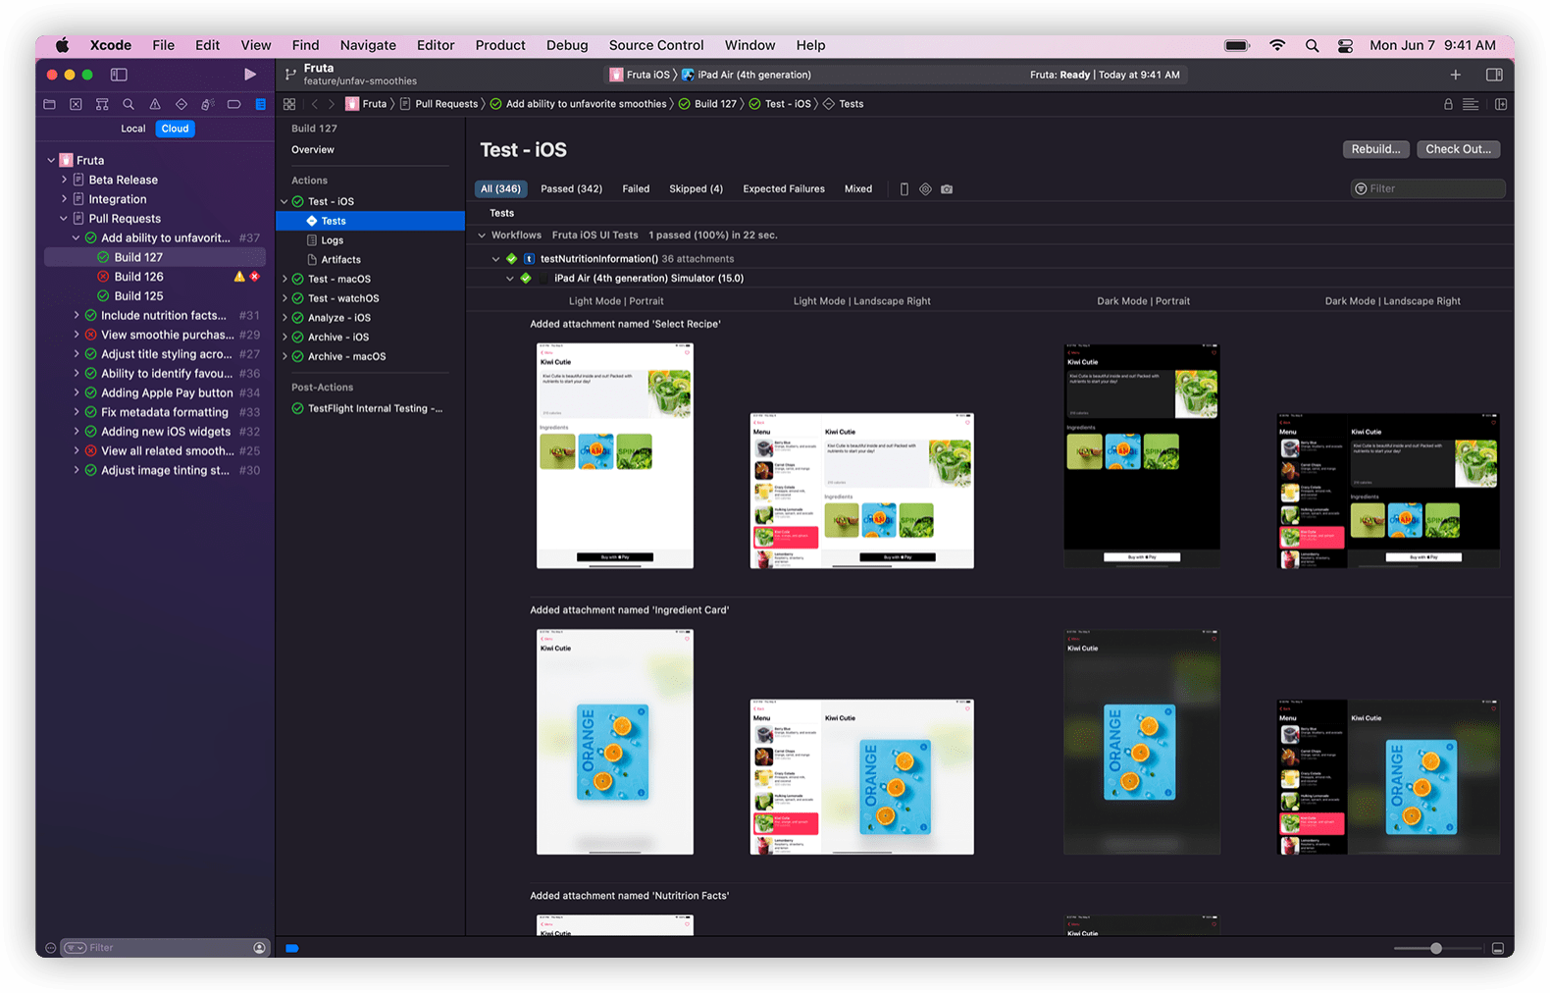Click the related items grid icon
Image resolution: width=1550 pixels, height=993 pixels.
(289, 104)
